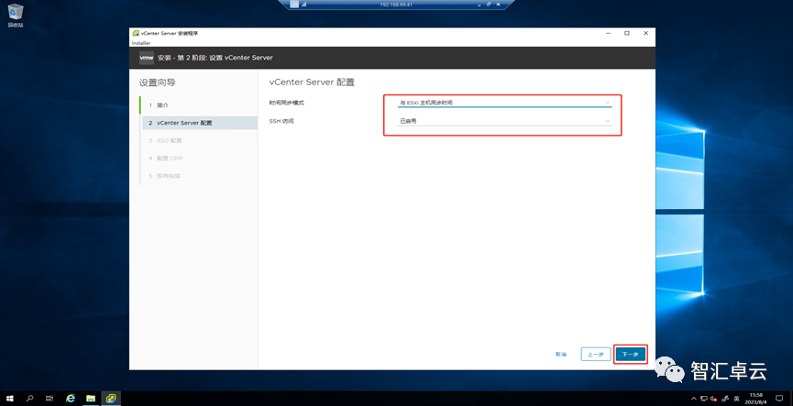Viewport: 793px width, 406px height.
Task: Click the vmw logo in installer header
Action: coord(146,58)
